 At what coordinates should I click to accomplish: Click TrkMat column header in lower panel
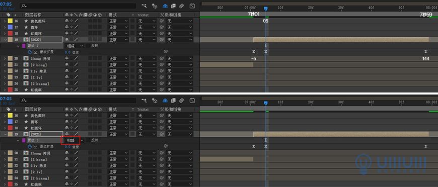[143, 110]
